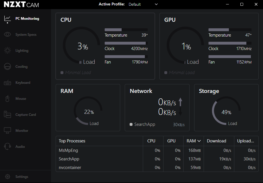Sort processes by Download column
This screenshot has width=263, height=183.
pyautogui.click(x=217, y=141)
